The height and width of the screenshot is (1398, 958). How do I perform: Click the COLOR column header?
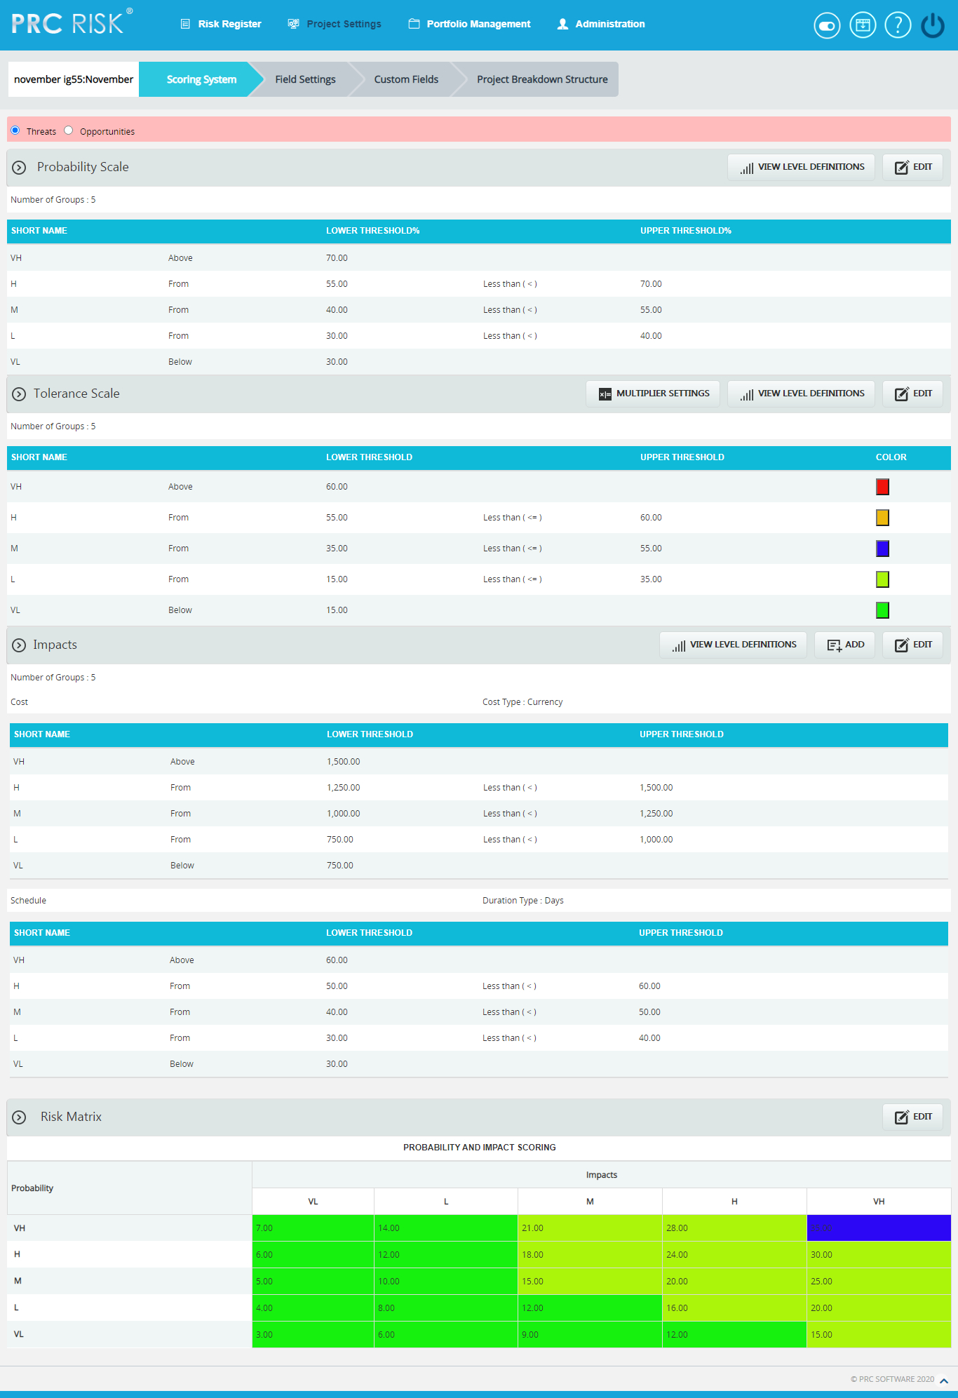[891, 457]
